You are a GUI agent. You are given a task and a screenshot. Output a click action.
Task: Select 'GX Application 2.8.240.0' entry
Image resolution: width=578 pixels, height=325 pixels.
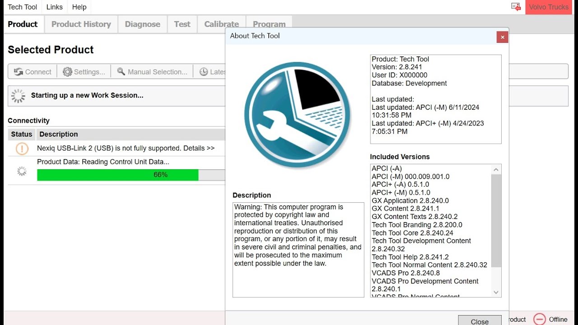click(410, 201)
